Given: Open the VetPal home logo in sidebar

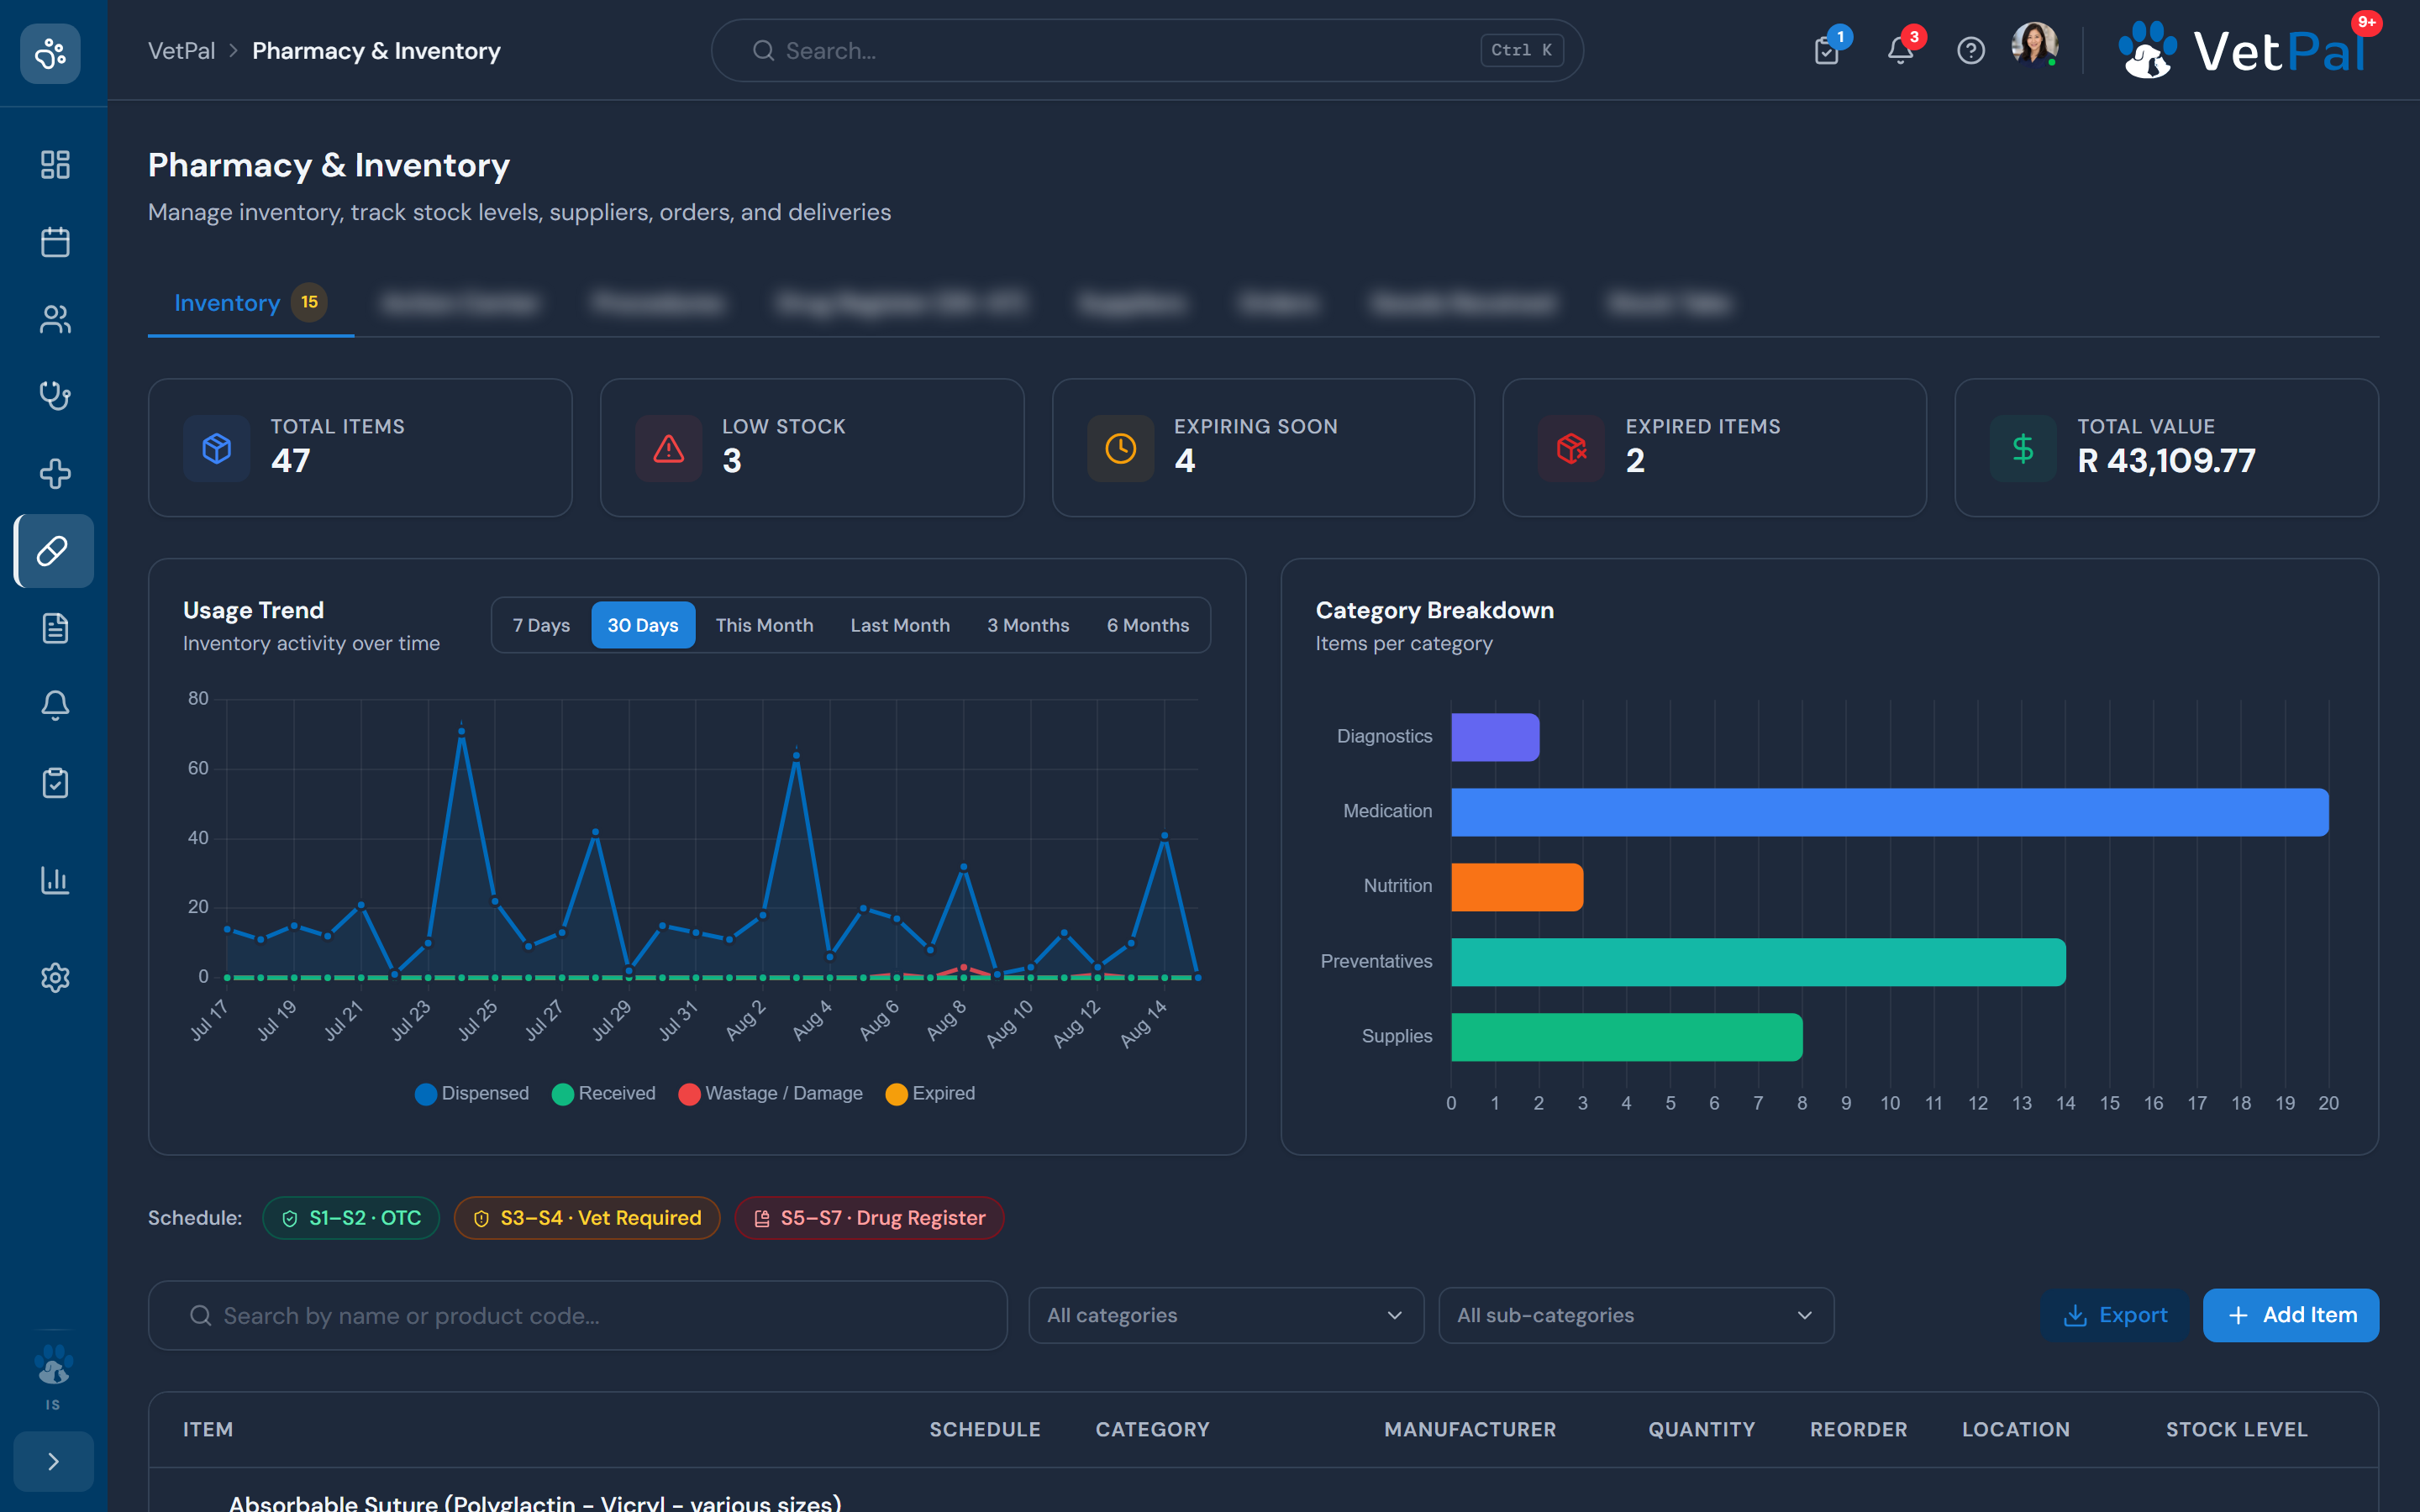Looking at the screenshot, I should (51, 53).
